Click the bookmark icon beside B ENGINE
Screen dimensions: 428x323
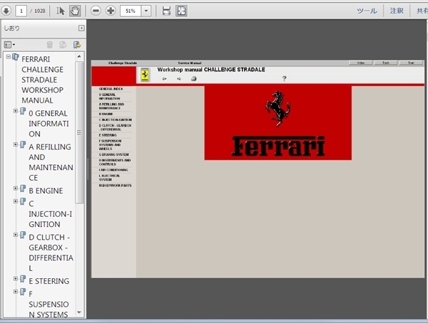click(x=23, y=189)
